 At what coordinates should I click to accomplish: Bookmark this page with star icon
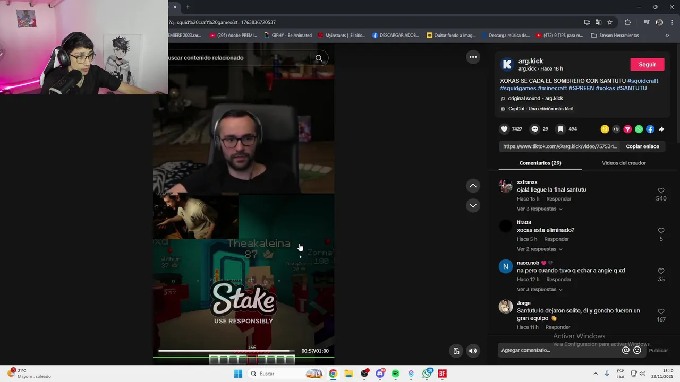[610, 22]
